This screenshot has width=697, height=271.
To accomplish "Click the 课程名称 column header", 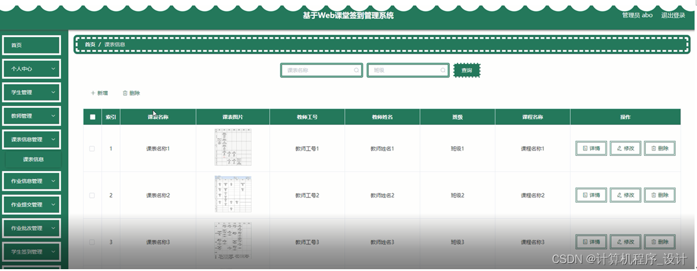I will (x=532, y=118).
